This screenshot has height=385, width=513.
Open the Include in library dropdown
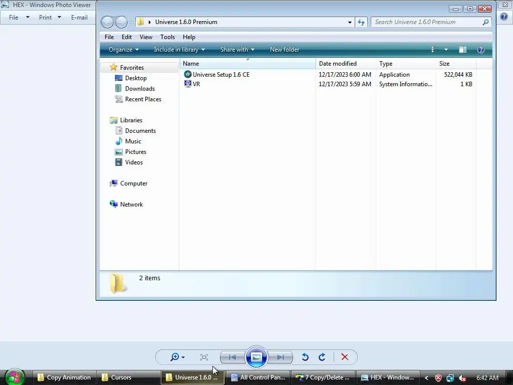[x=179, y=50]
